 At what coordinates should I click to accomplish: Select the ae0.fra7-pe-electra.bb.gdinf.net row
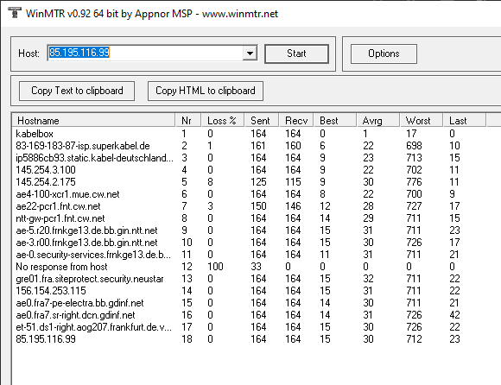(x=250, y=303)
